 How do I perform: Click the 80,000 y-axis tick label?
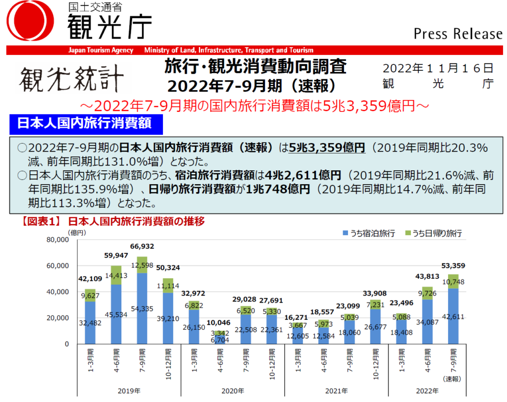[x=58, y=240]
